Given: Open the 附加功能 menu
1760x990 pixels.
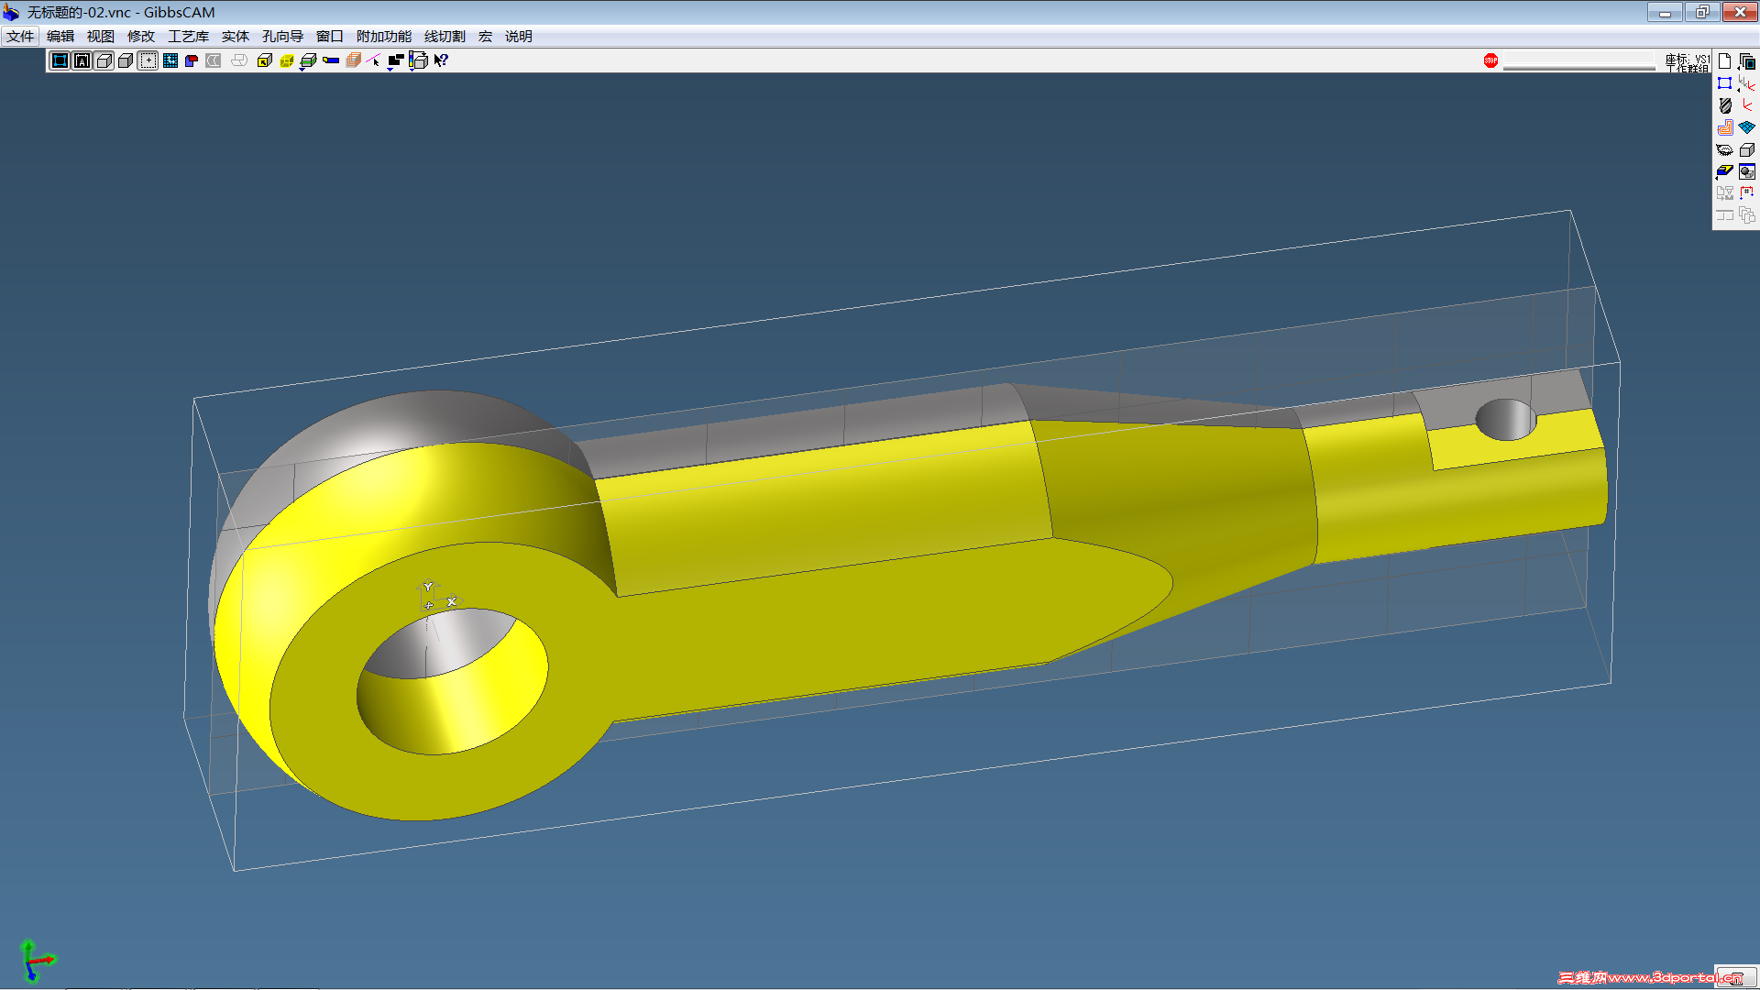Looking at the screenshot, I should coord(384,37).
